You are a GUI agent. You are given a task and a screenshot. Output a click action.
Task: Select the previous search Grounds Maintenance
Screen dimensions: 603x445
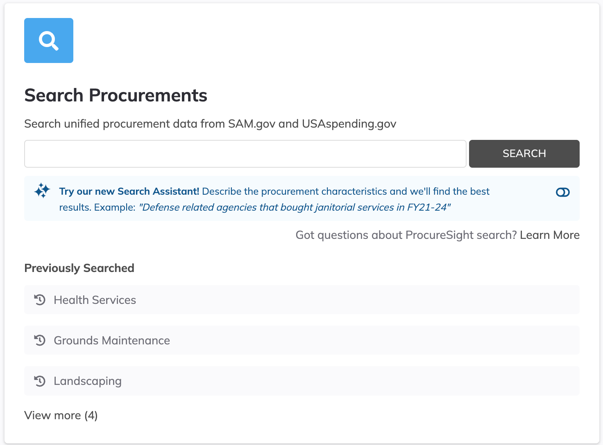pos(302,340)
